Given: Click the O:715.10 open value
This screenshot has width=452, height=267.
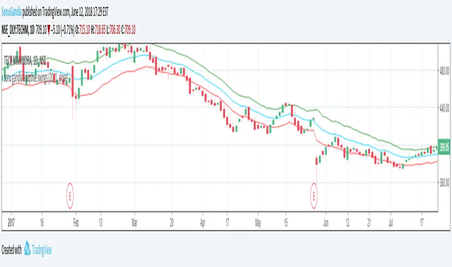Looking at the screenshot, I should point(83,30).
